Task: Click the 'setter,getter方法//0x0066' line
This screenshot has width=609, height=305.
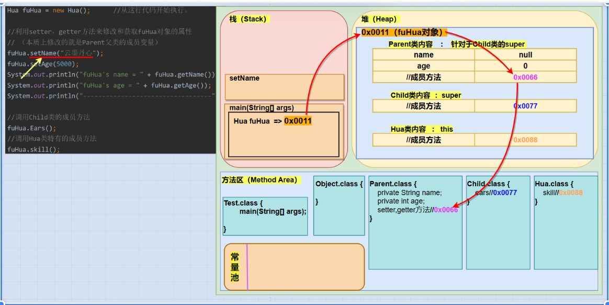Action: coord(418,210)
